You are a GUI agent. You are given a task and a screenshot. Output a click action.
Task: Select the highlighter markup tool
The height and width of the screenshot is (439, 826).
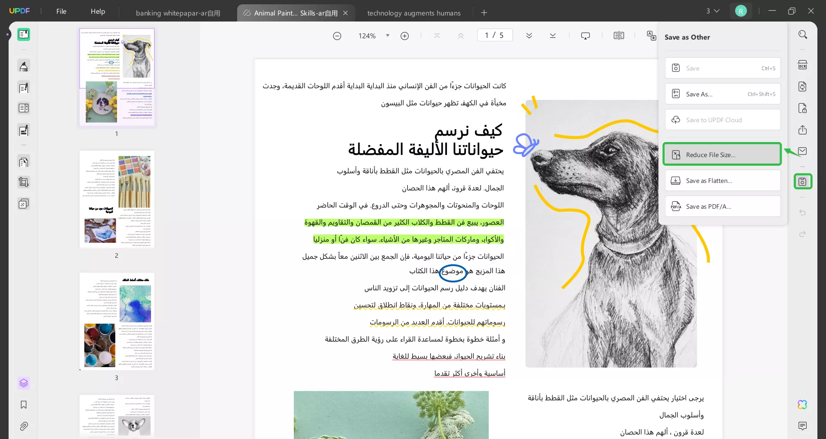click(x=24, y=66)
